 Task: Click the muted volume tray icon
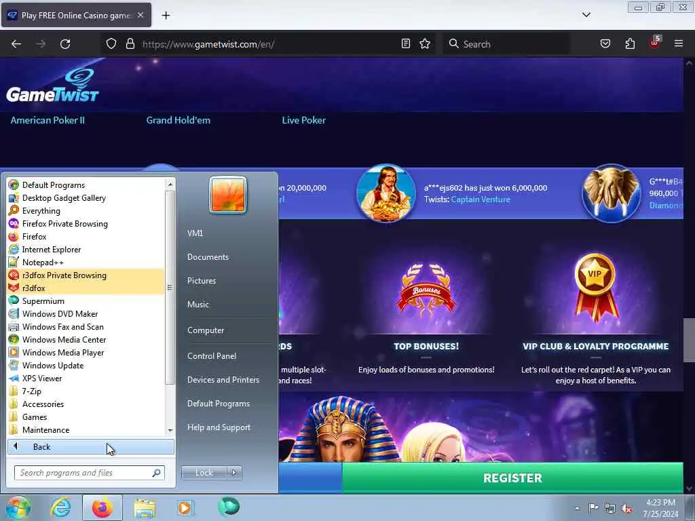click(626, 508)
